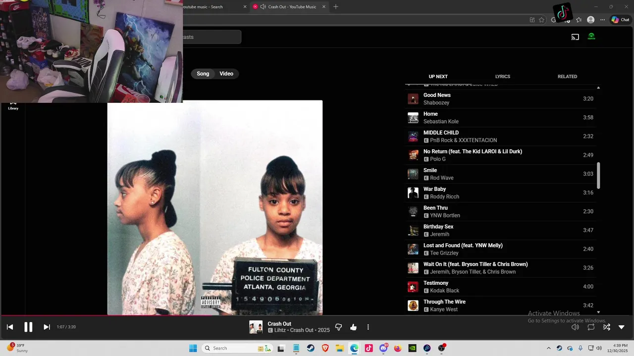Open the LYRICS tab

[x=503, y=77]
